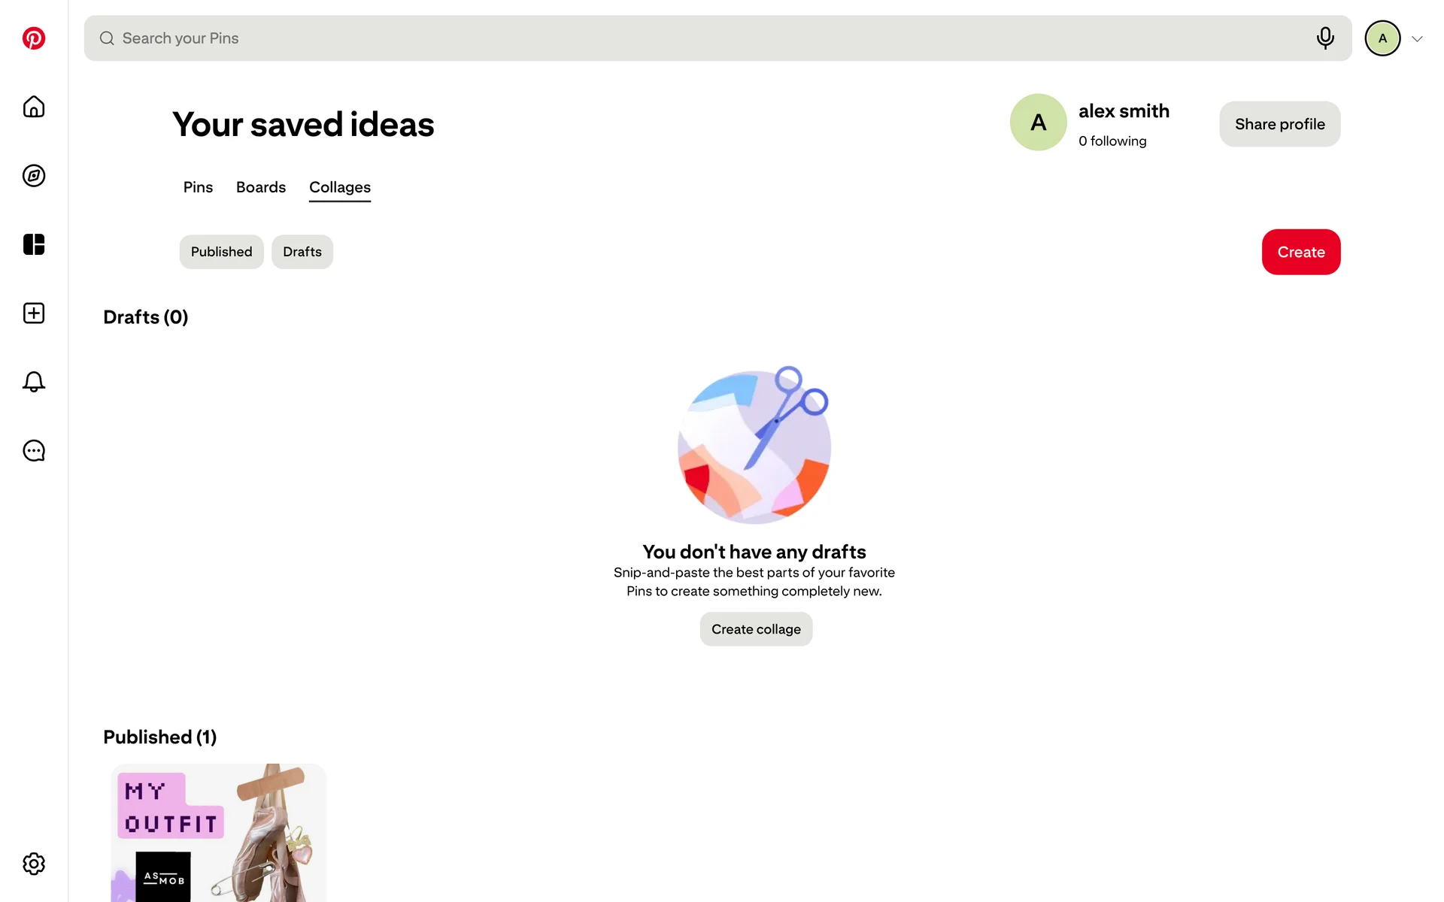Click the Pinterest logo icon
The image size is (1444, 902).
tap(34, 38)
